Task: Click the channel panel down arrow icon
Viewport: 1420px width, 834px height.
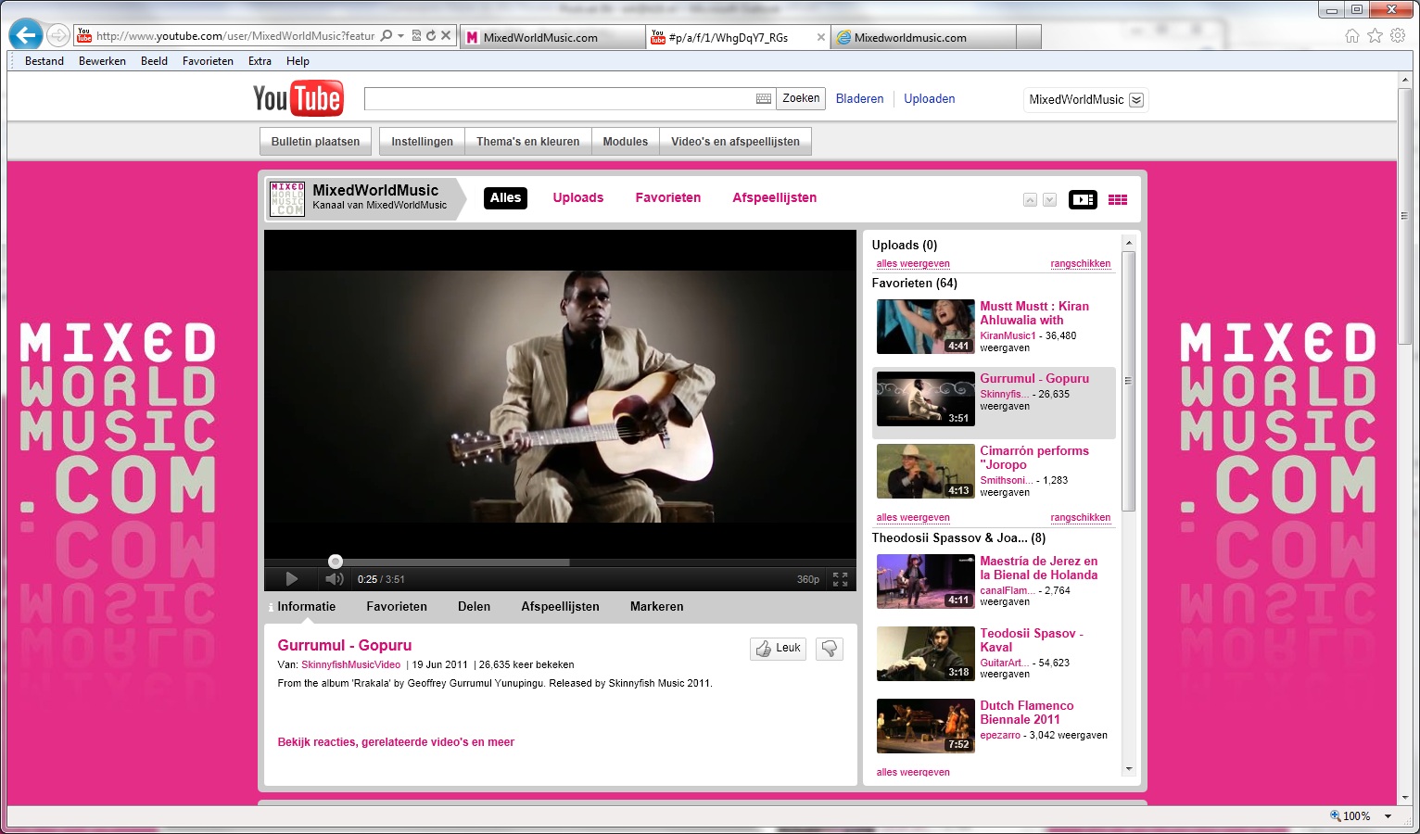Action: coord(1049,200)
